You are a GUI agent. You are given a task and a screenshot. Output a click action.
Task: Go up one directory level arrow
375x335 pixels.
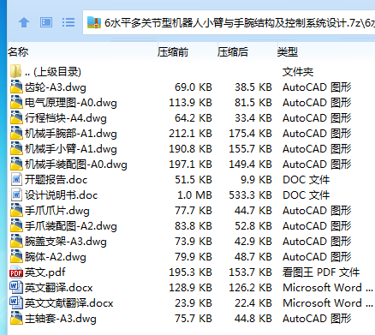[x=24, y=22]
